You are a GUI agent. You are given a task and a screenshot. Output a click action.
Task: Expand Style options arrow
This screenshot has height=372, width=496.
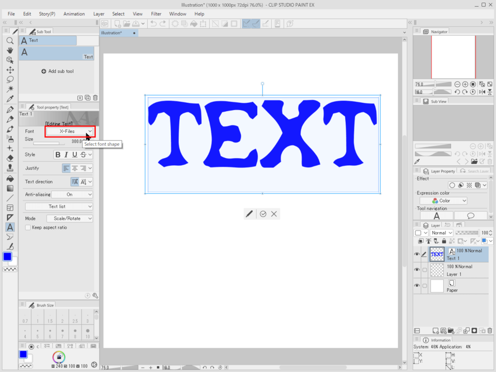[x=90, y=154]
